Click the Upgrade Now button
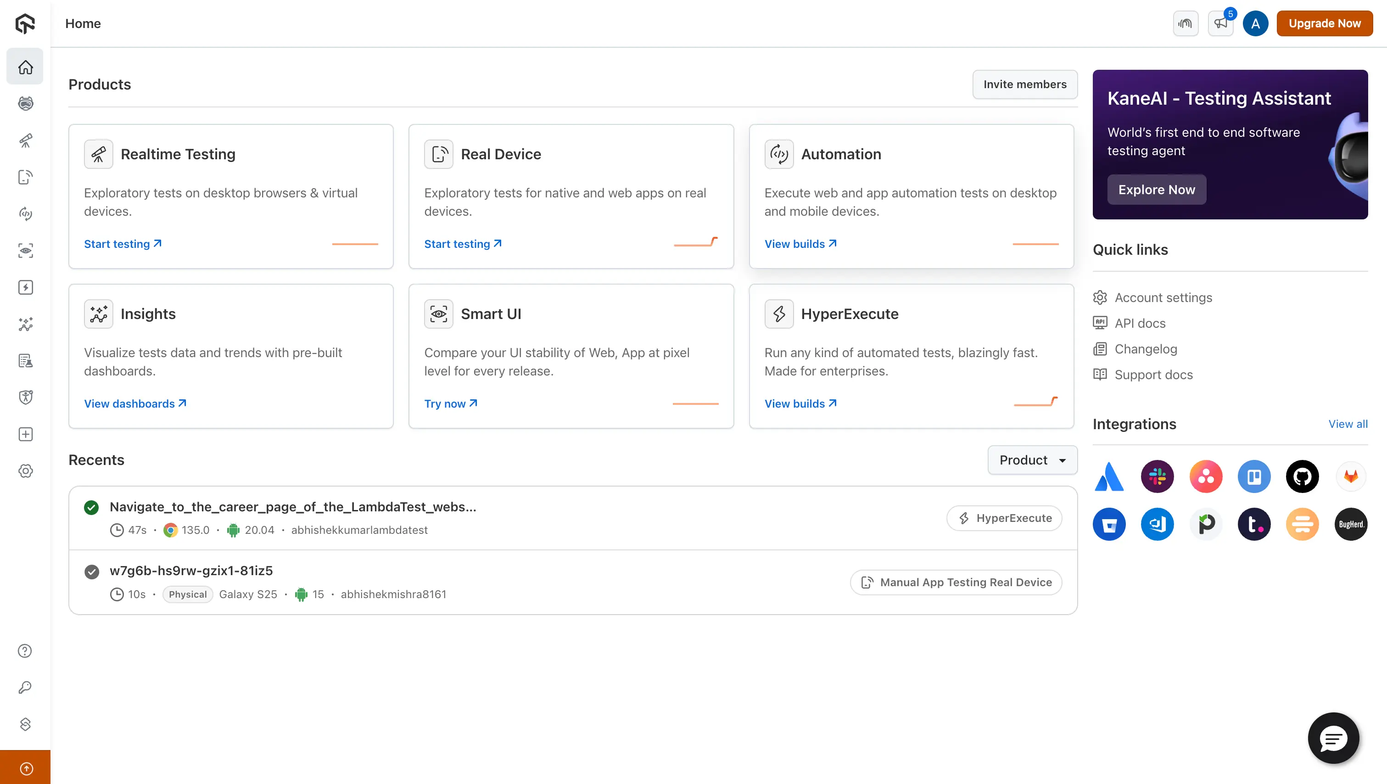The image size is (1387, 784). (1324, 23)
